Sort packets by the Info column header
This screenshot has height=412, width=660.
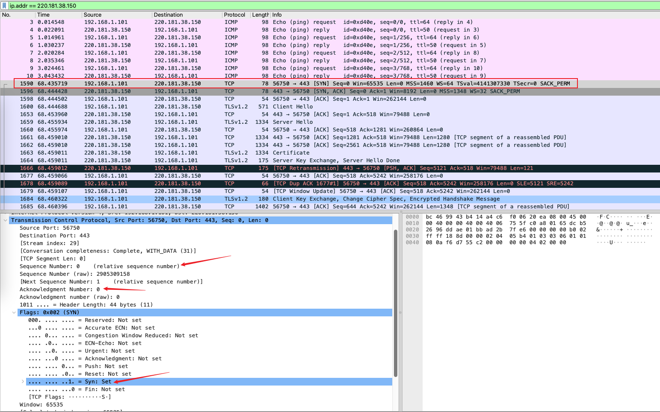[465, 15]
